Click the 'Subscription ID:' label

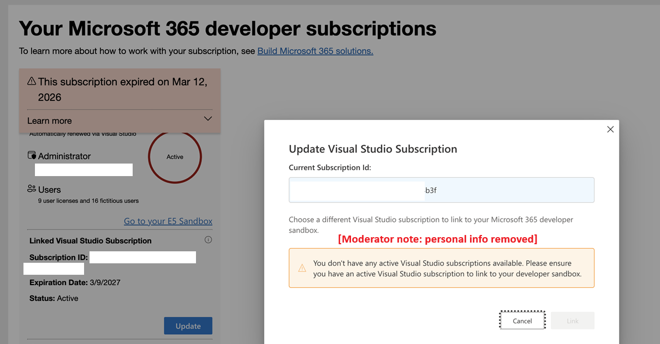pyautogui.click(x=58, y=257)
